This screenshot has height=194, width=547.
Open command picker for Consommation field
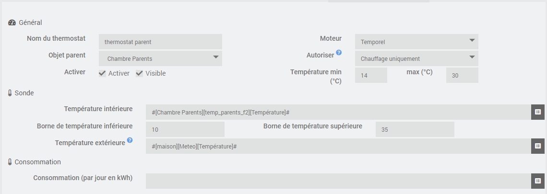pyautogui.click(x=537, y=181)
